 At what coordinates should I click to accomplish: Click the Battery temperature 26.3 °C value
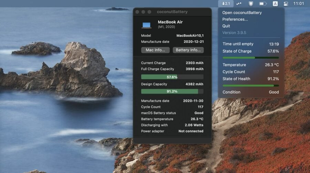click(x=197, y=119)
